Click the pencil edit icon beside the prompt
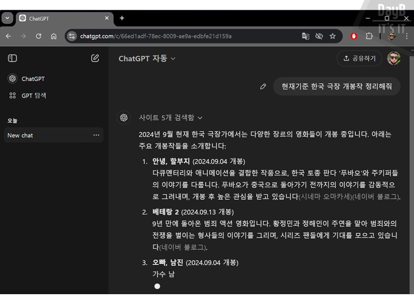 pos(263,86)
